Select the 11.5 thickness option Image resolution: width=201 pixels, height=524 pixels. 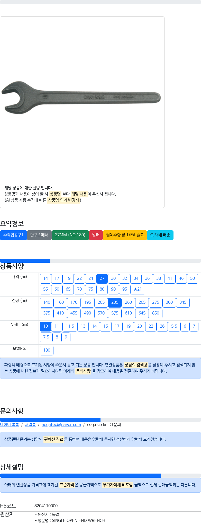tap(70, 326)
